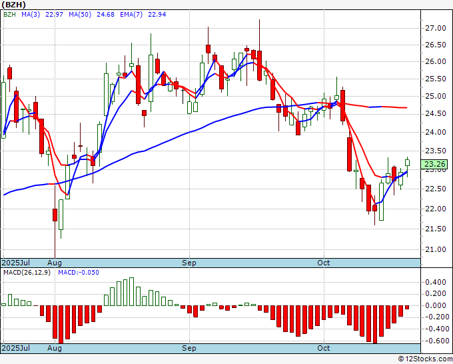
Task: Click the last green candlestick near 23.26
Action: [407, 163]
